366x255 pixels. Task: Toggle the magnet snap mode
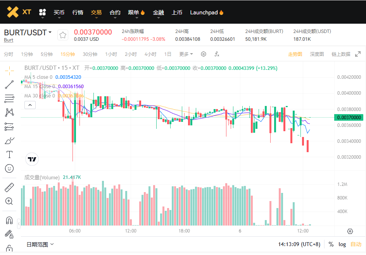point(9,220)
